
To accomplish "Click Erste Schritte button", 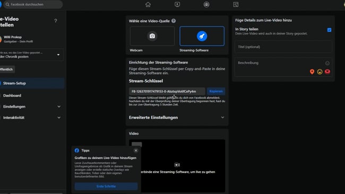I will [106, 186].
